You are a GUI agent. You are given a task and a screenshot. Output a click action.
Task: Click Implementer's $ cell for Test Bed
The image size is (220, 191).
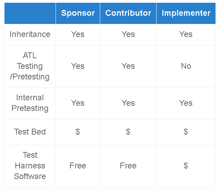186,132
